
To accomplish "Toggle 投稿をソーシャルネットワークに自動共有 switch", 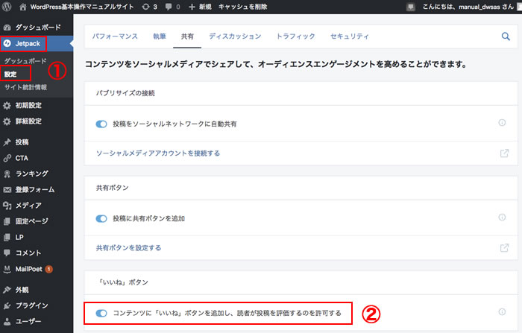I will 102,124.
